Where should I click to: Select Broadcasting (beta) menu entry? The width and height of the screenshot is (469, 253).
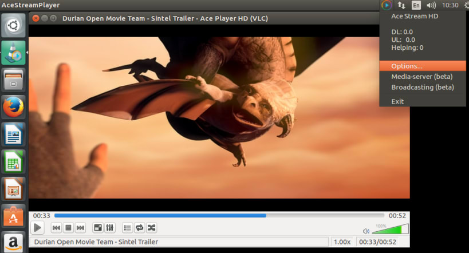coord(423,88)
